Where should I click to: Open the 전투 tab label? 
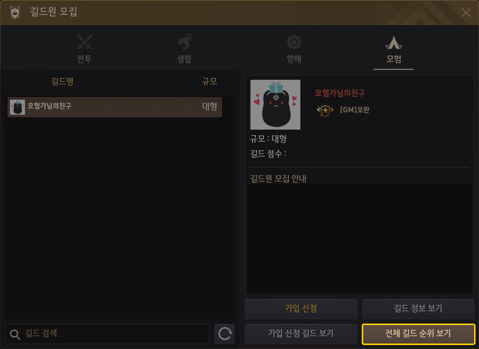tap(85, 59)
